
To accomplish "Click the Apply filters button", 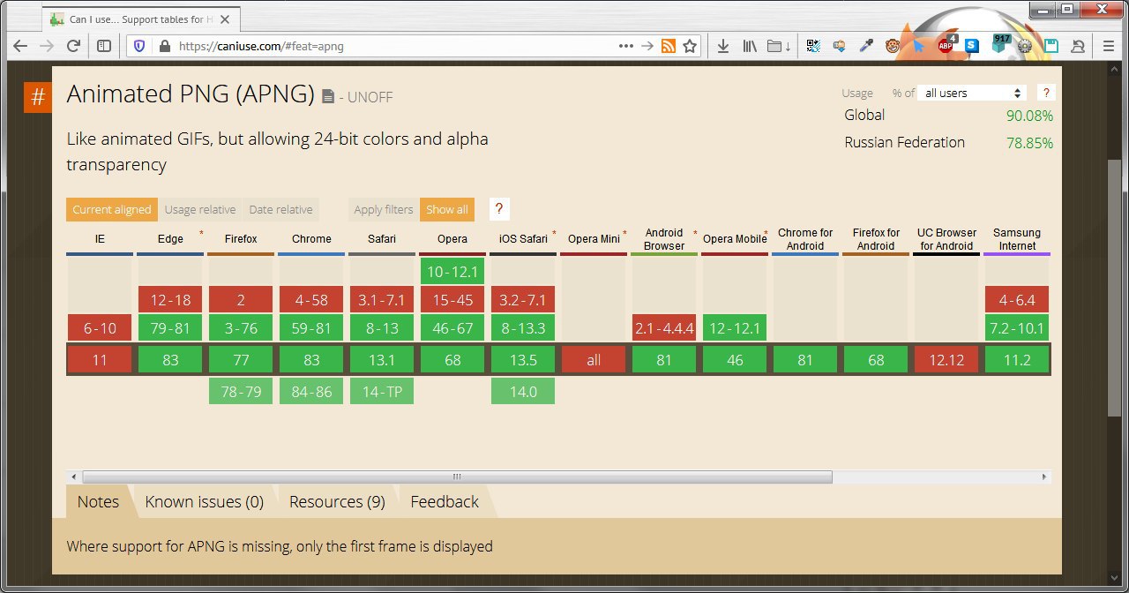I will pyautogui.click(x=384, y=209).
